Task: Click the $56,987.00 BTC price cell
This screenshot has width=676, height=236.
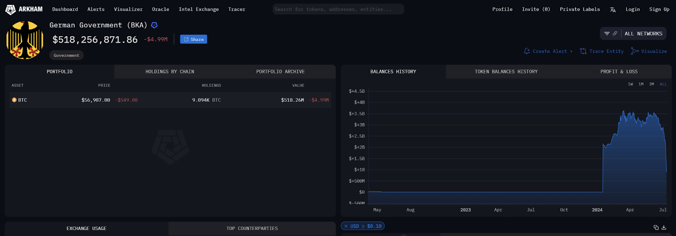Action: click(x=95, y=100)
